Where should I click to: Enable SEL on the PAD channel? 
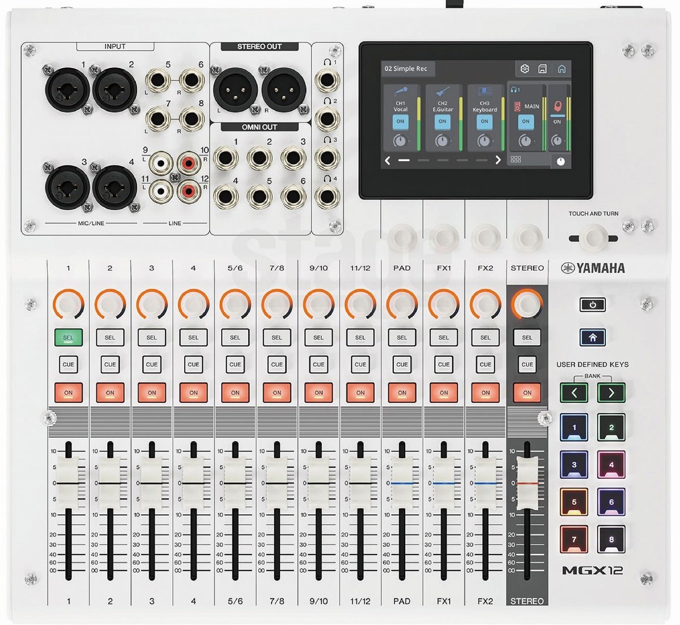click(402, 337)
